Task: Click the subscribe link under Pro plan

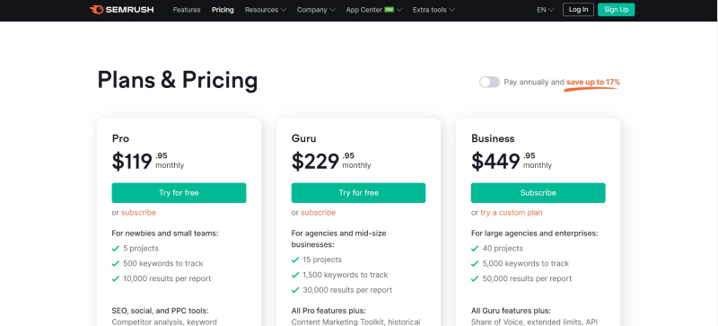Action: tap(138, 213)
